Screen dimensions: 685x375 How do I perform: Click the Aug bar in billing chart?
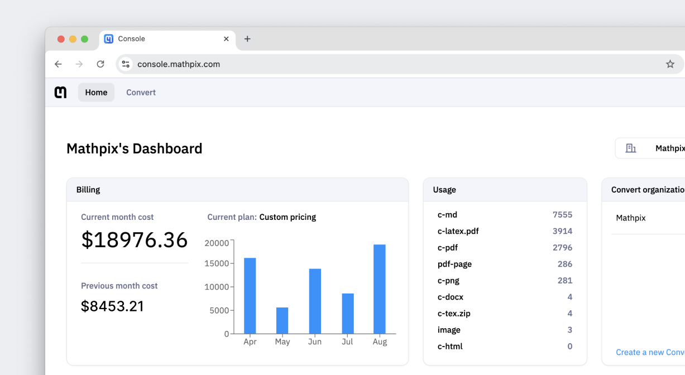[380, 289]
